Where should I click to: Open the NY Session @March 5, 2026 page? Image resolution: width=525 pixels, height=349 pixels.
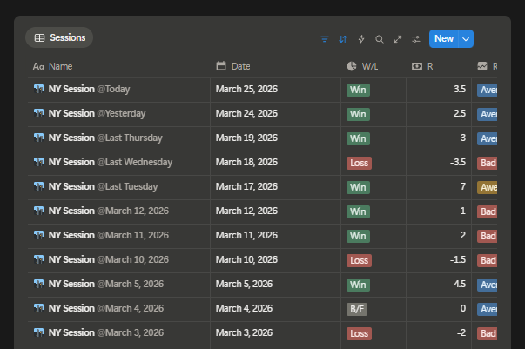106,284
